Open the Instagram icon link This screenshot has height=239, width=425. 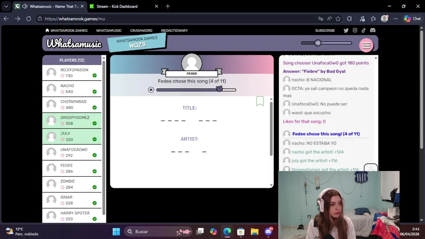point(355,30)
